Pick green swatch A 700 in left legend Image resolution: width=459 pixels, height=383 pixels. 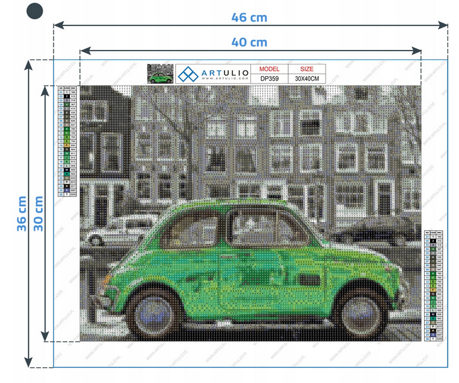(x=67, y=129)
